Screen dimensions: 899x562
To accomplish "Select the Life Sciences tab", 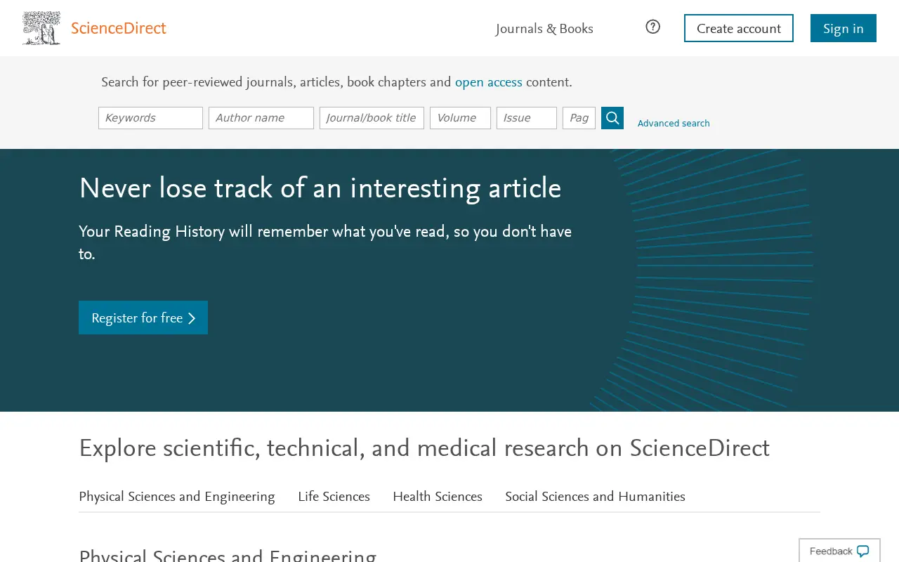I will pos(334,497).
